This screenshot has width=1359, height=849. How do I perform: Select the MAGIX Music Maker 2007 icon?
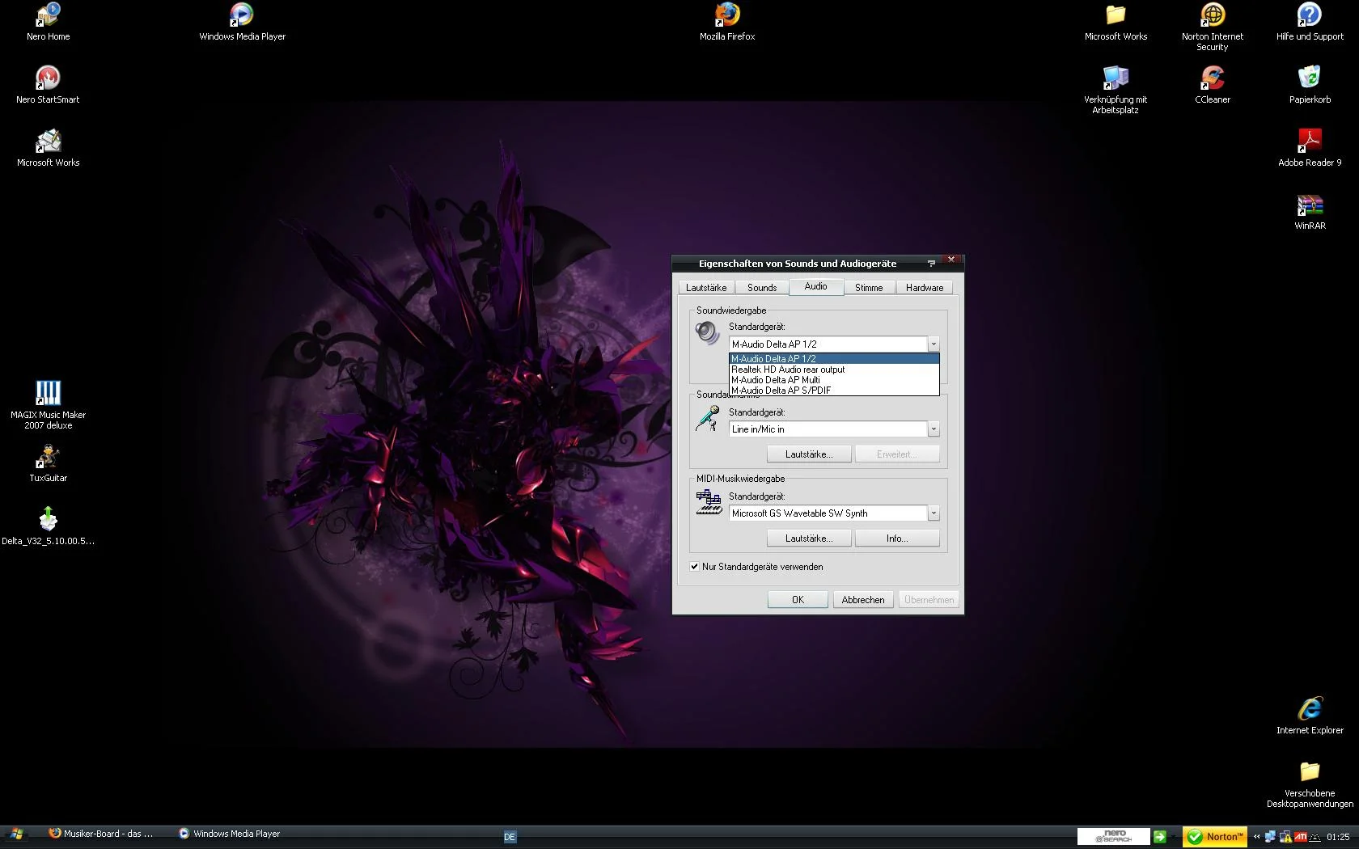pos(48,394)
